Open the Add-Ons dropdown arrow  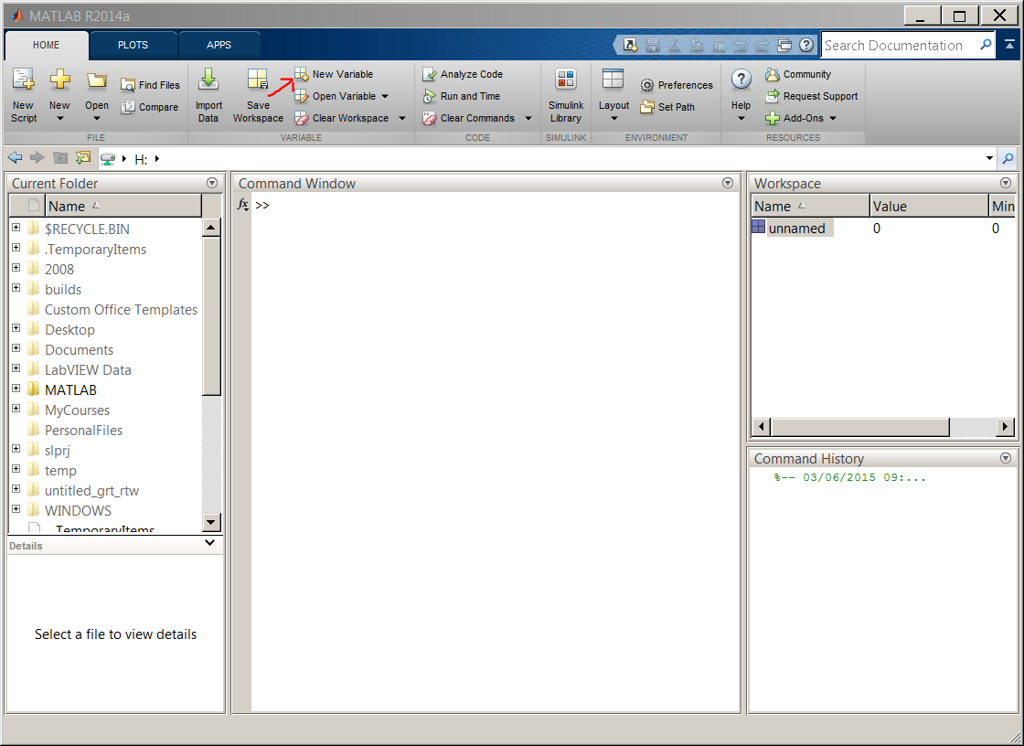(833, 118)
